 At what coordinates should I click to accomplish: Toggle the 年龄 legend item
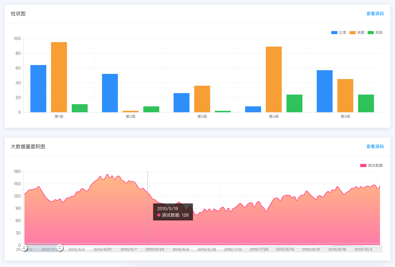click(375, 33)
